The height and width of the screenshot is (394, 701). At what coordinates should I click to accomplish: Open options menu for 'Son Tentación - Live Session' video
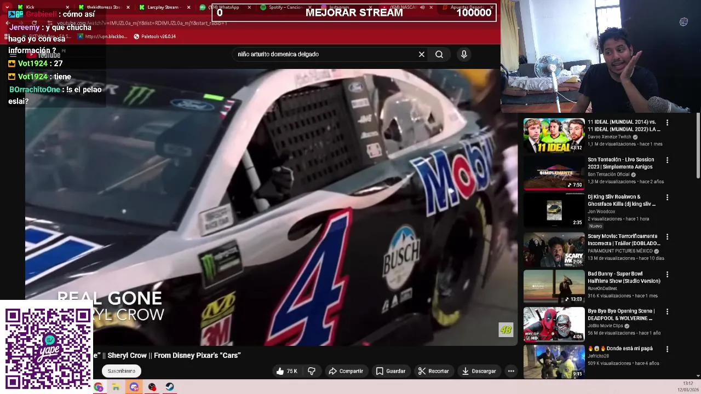(x=667, y=160)
